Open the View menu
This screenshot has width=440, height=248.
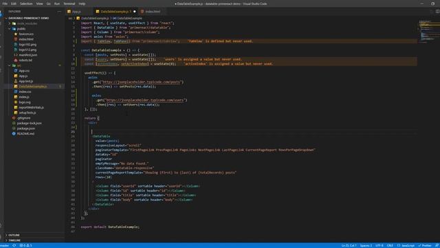(40, 3)
